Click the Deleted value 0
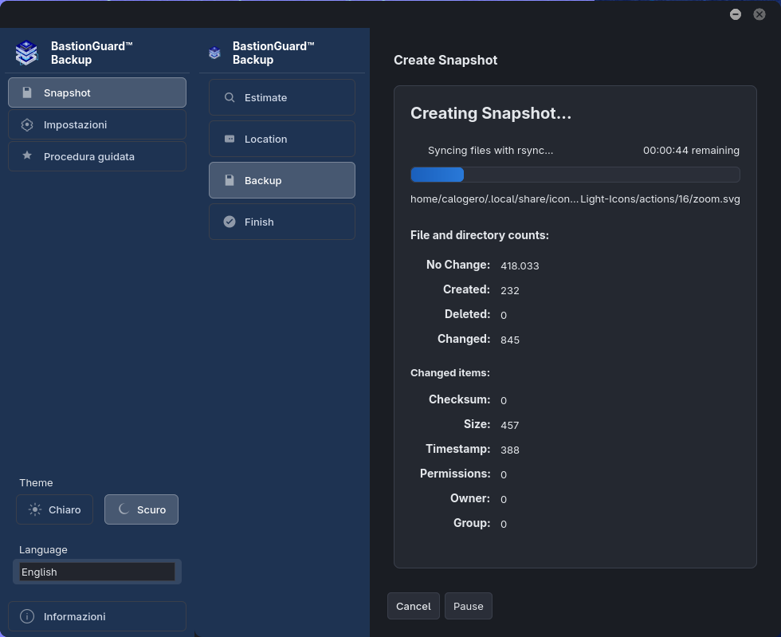The image size is (781, 637). 504,315
